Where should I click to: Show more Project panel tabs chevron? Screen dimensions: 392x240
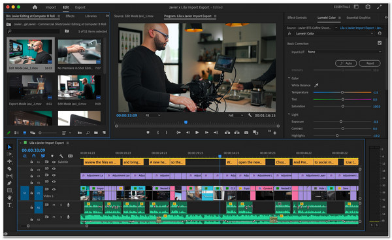point(108,16)
